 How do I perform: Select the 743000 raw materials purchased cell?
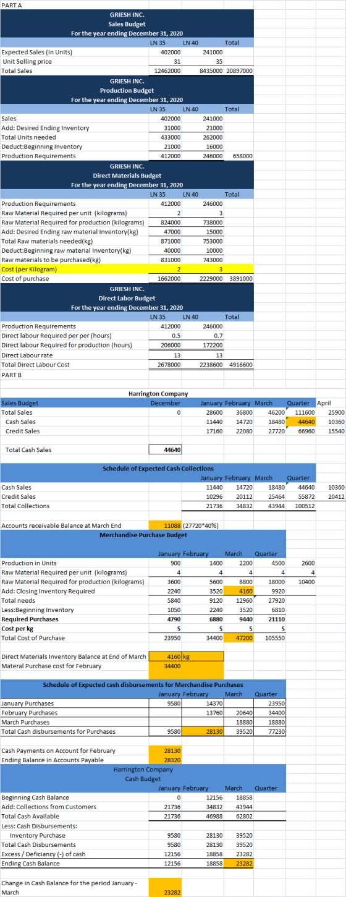(213, 260)
